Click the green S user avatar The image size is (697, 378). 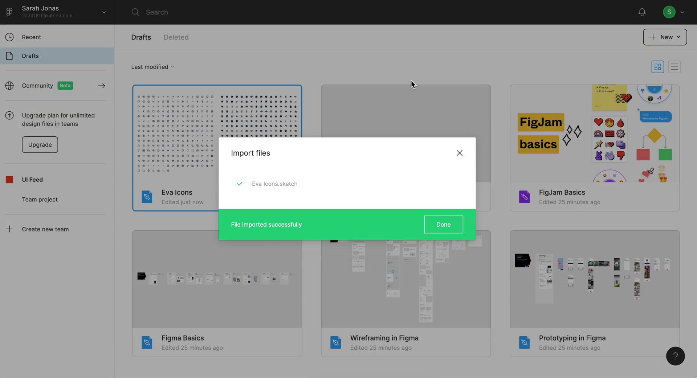[669, 12]
